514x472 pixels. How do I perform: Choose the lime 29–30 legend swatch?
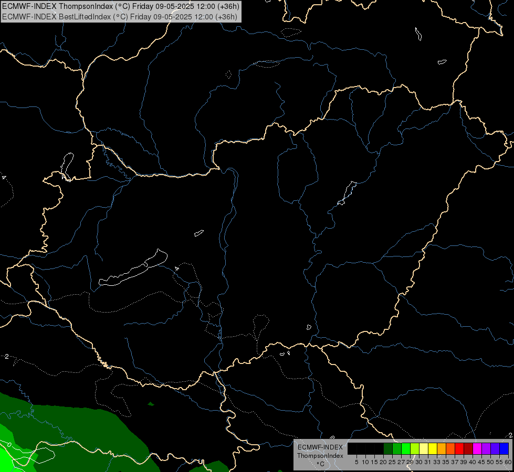pos(415,449)
